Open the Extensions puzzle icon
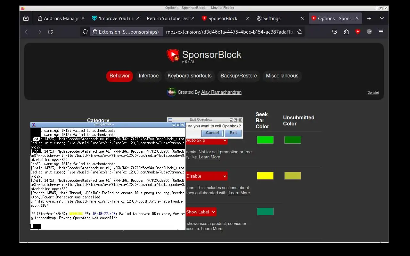This screenshot has width=410, height=256. [x=346, y=32]
